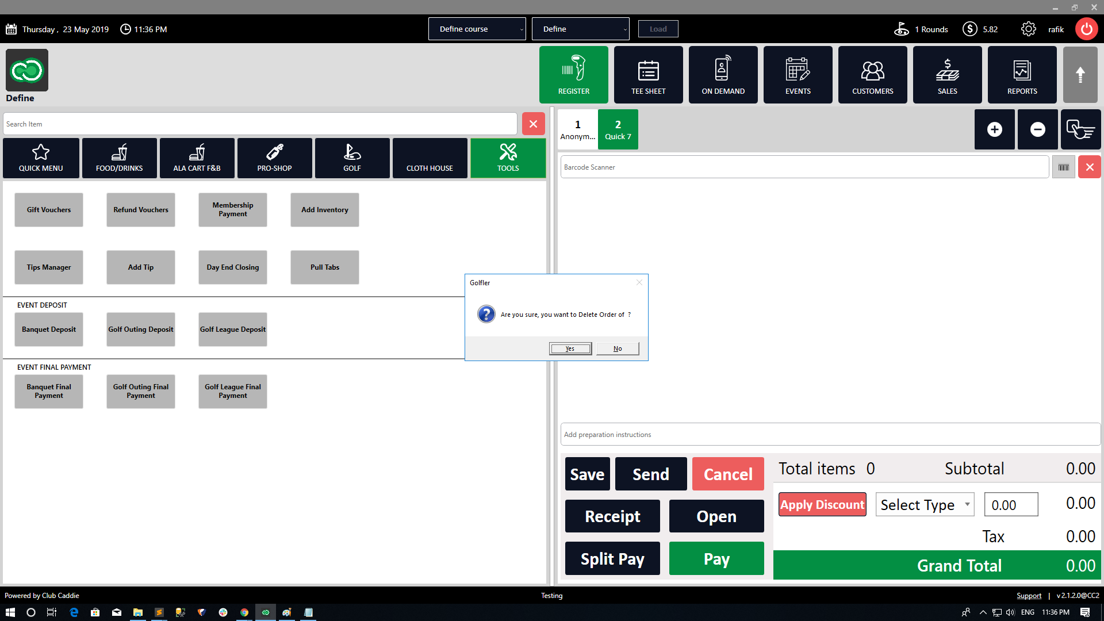Open the Reports module
Viewport: 1104px width, 621px height.
pyautogui.click(x=1022, y=75)
